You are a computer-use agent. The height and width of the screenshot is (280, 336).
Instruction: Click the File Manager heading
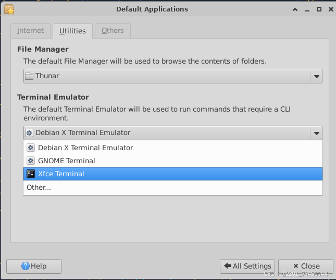[43, 49]
